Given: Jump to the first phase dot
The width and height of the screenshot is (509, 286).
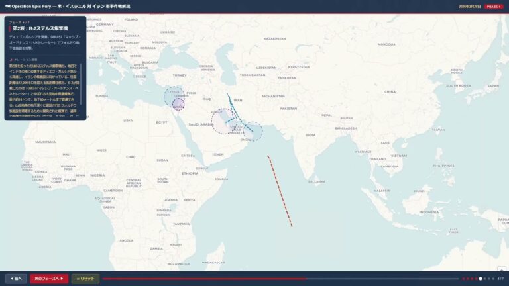Looking at the screenshot, I should tap(463, 279).
